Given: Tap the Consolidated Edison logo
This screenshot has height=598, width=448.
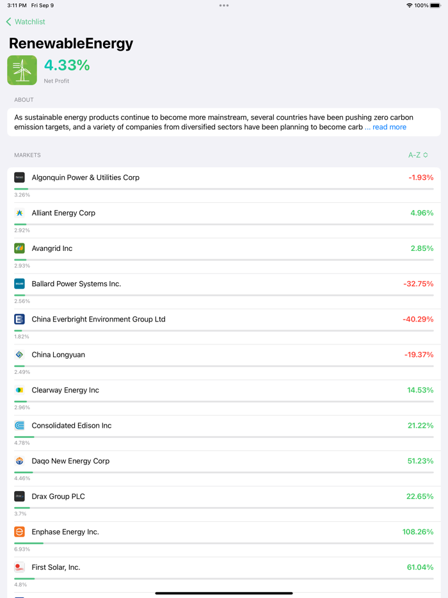Looking at the screenshot, I should coord(19,425).
